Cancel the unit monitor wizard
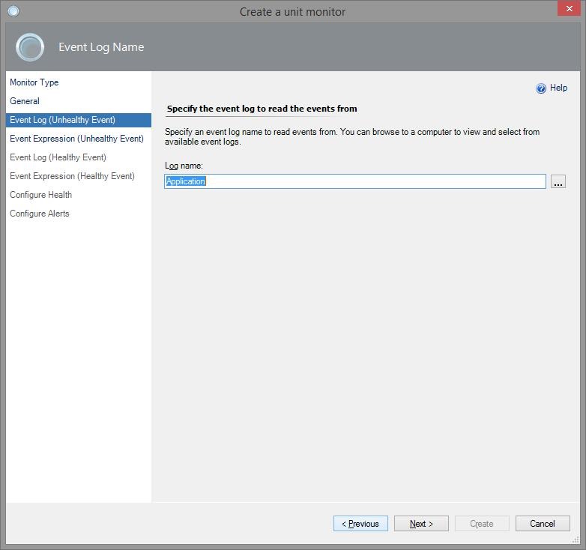This screenshot has width=586, height=550. (x=542, y=524)
